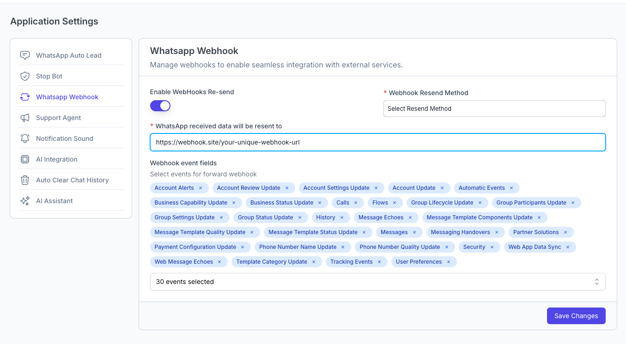Click the Save Changes button

tap(576, 316)
